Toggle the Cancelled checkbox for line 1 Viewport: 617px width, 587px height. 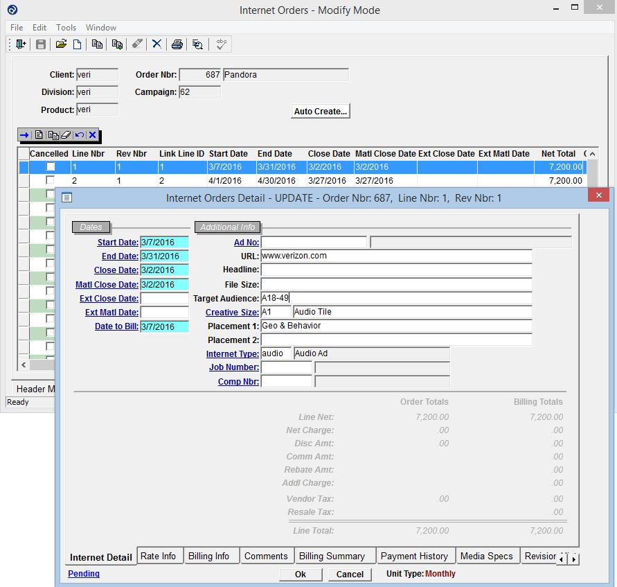pos(50,167)
